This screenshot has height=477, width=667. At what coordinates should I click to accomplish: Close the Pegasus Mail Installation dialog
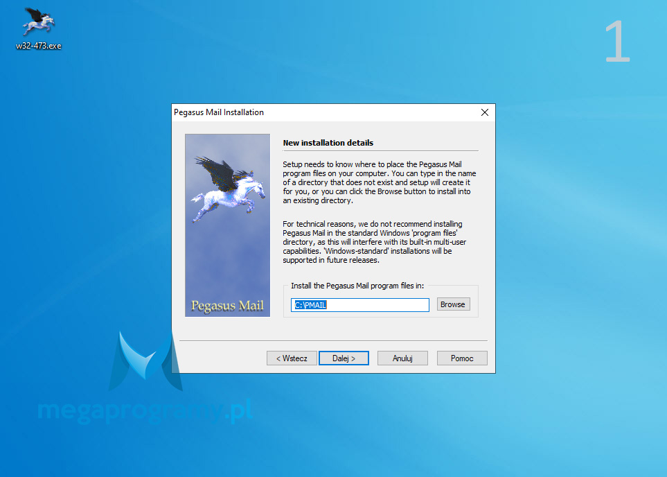pos(485,112)
